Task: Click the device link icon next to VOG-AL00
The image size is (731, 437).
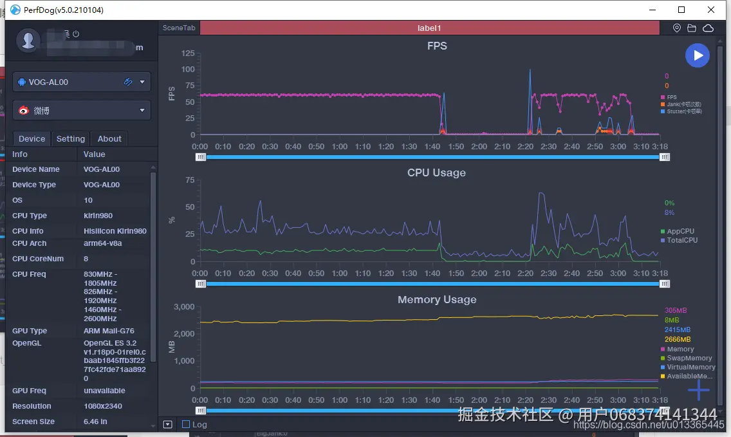Action: tap(128, 82)
